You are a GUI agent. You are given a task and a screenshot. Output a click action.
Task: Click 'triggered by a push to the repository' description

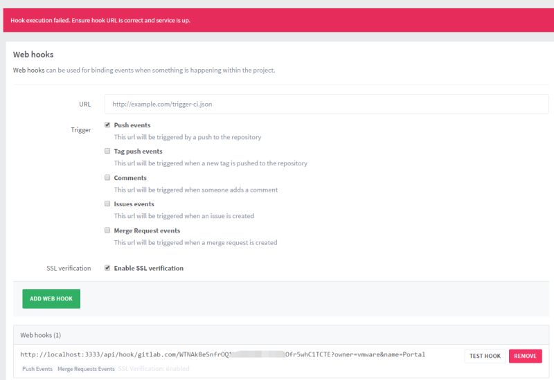(188, 137)
